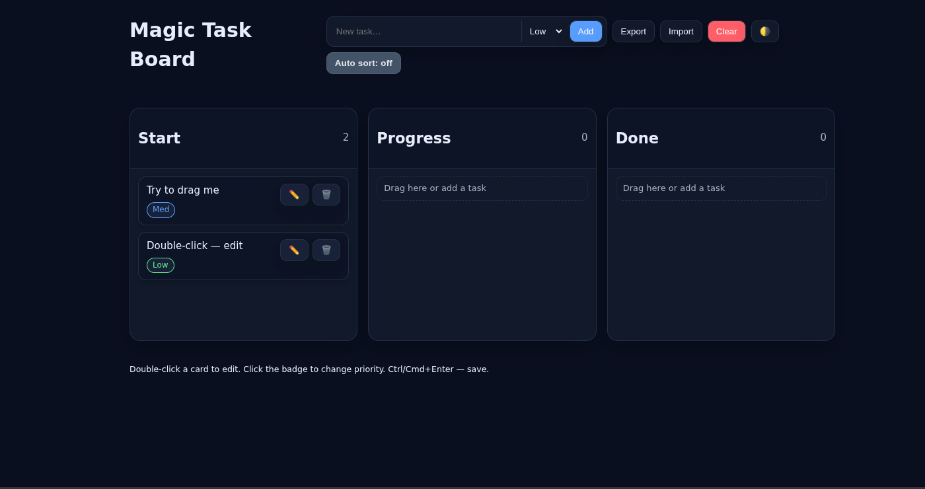The image size is (925, 489).
Task: Delete the 'Try to drag me' task
Action: click(326, 195)
